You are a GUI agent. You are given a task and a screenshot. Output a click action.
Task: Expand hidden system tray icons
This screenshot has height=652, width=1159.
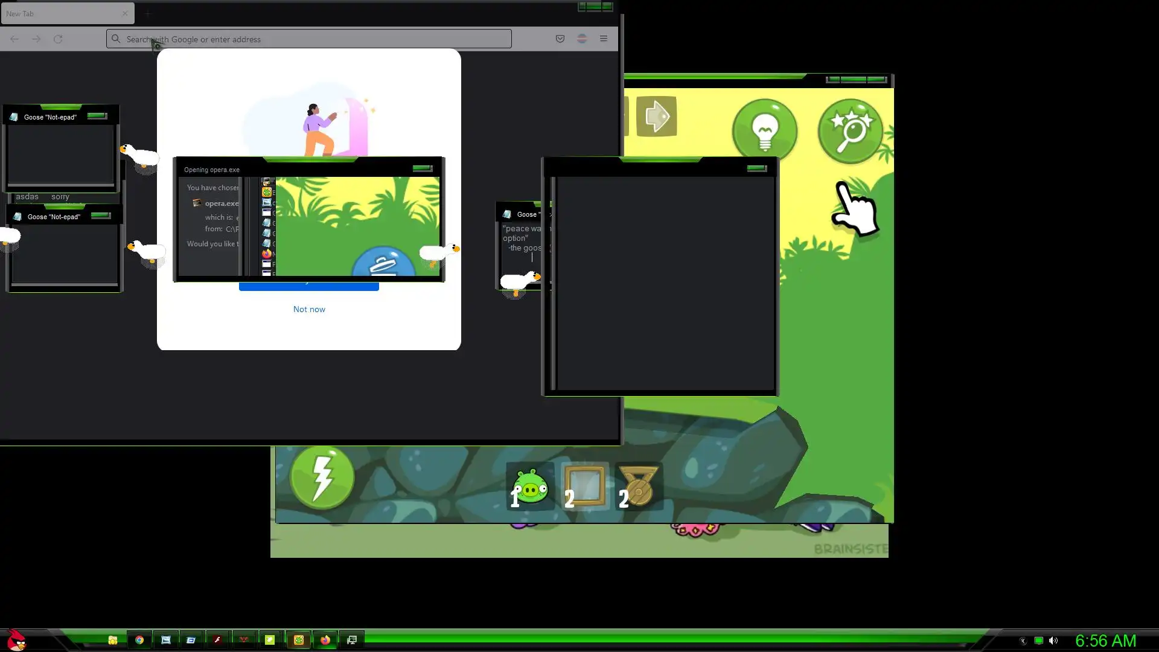tap(1023, 641)
